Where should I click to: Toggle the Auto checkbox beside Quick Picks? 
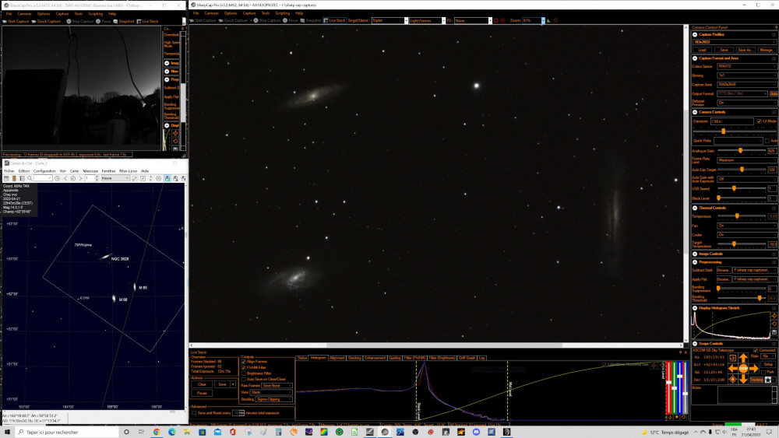click(x=767, y=141)
